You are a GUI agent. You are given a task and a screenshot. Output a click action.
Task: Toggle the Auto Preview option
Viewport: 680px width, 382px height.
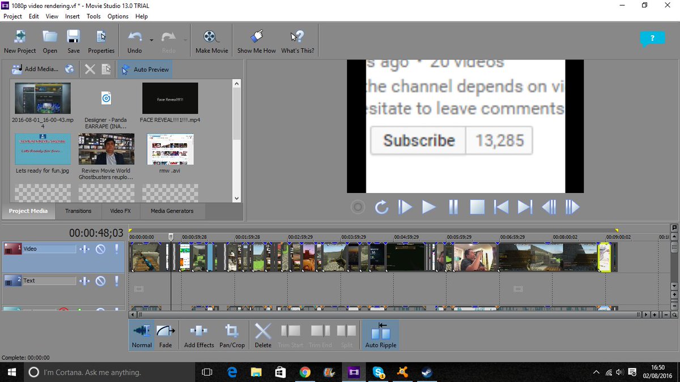144,69
